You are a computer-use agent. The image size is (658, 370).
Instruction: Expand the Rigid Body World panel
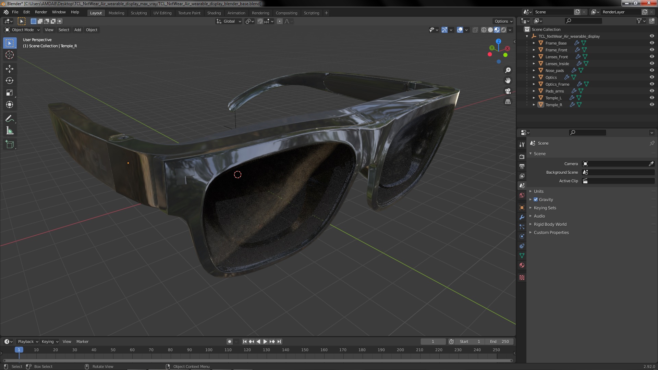click(x=550, y=224)
